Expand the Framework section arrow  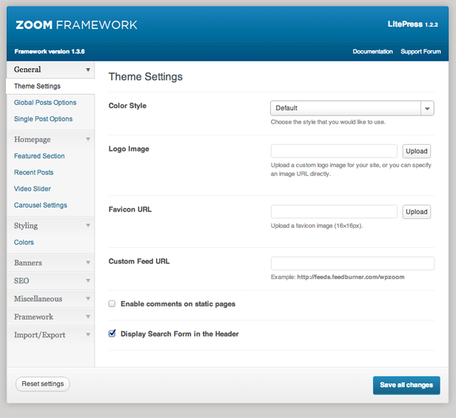[x=88, y=317]
